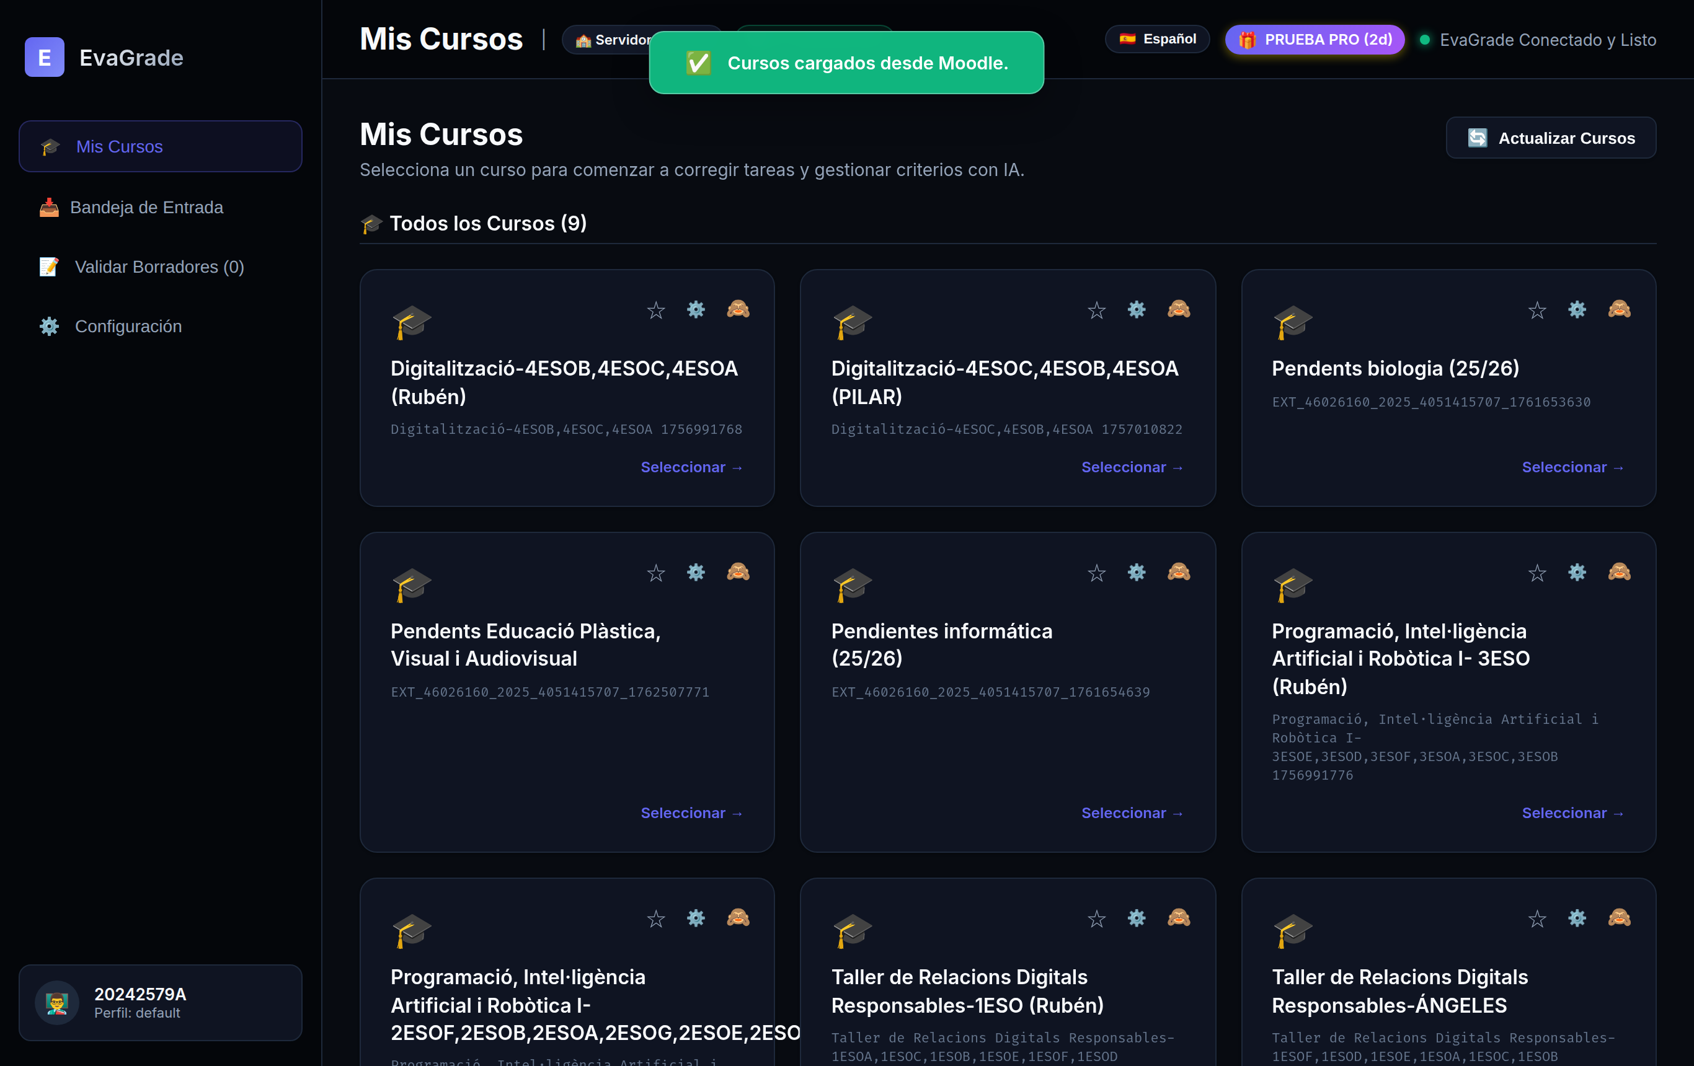This screenshot has width=1694, height=1066.
Task: Open the Servidor selector in the header
Action: pyautogui.click(x=606, y=40)
